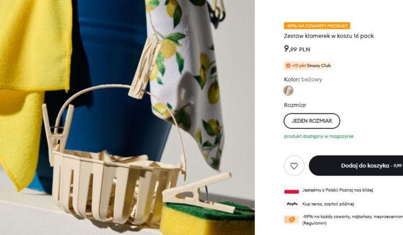Open the -99% NA CZWARTY PRODUKT badge
Viewport: 403px width, 235px height.
click(x=317, y=25)
